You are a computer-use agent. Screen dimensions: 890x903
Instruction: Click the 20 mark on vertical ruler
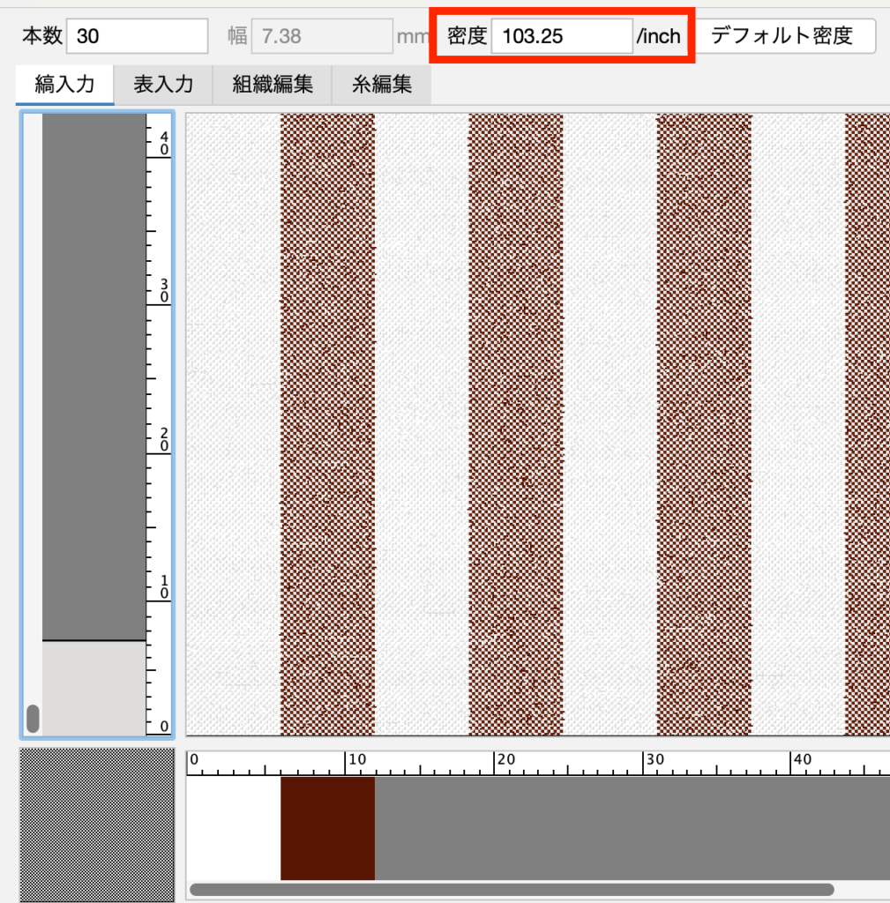[x=164, y=439]
